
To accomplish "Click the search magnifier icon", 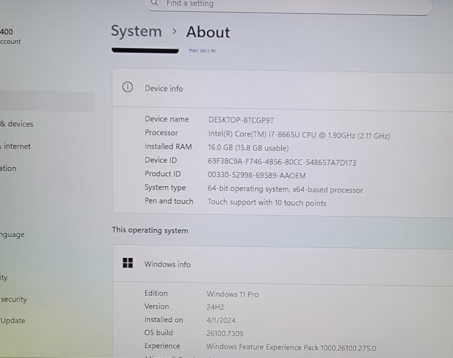I will tap(155, 3).
